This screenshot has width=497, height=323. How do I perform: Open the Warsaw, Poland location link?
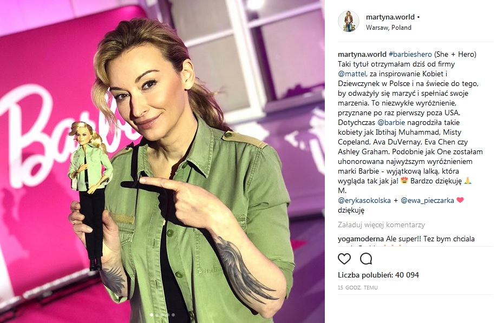(389, 28)
